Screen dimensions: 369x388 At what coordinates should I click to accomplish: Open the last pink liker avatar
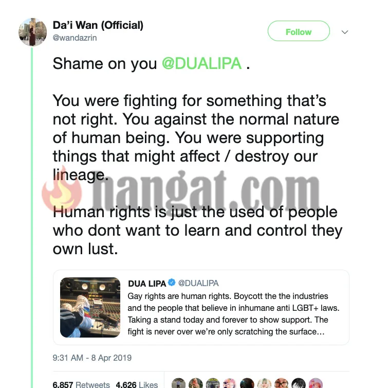(316, 383)
